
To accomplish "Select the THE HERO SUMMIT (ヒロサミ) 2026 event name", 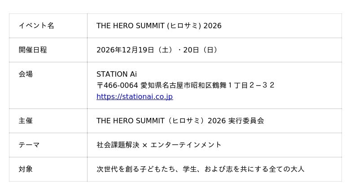I will [159, 26].
